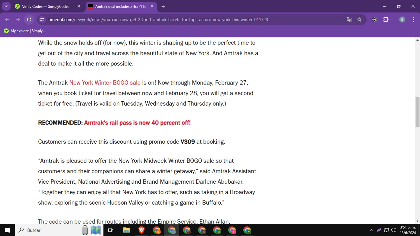Go forward to next page
420x236 pixels.
18,20
